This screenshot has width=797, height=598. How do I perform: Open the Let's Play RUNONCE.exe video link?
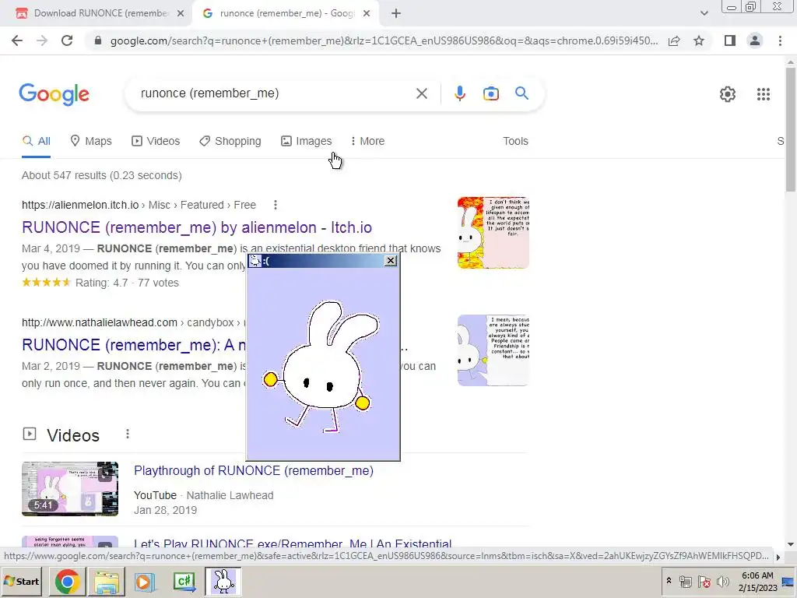(293, 543)
